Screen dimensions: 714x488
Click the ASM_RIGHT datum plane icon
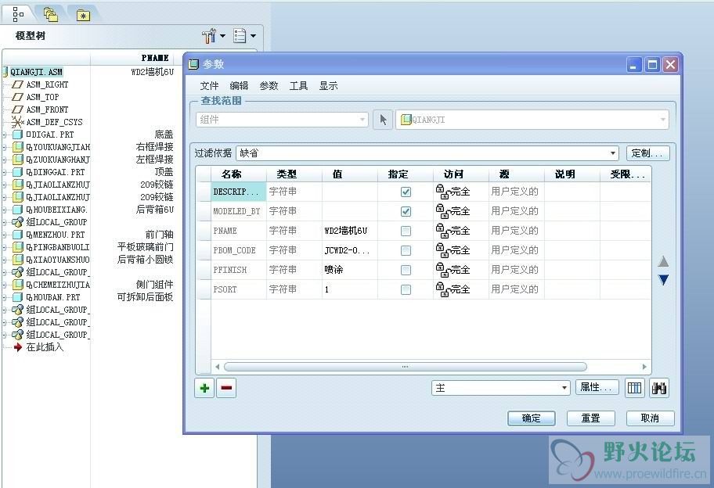[x=17, y=84]
